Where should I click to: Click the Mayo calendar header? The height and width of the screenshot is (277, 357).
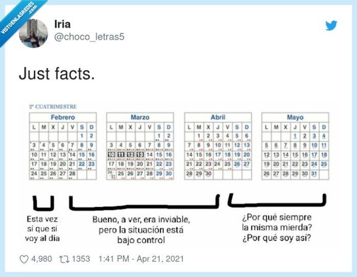[295, 117]
